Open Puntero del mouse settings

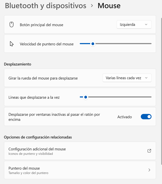pyautogui.click(x=24, y=168)
